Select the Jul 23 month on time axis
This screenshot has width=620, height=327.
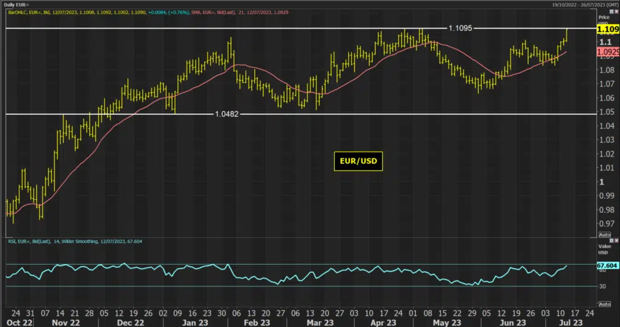pos(571,323)
